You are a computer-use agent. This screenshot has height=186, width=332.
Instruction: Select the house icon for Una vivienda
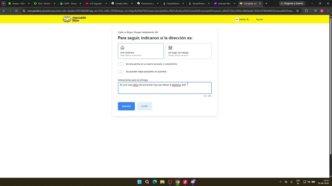pyautogui.click(x=122, y=48)
